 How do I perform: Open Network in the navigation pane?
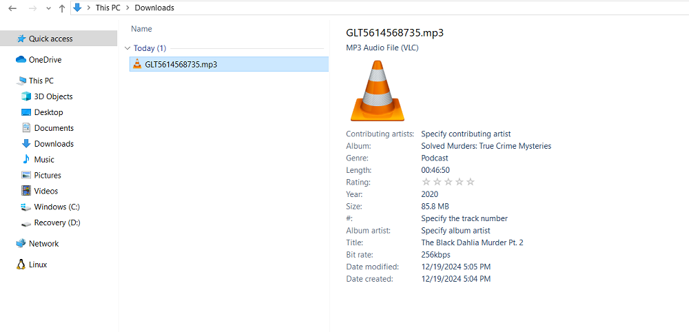pyautogui.click(x=43, y=244)
